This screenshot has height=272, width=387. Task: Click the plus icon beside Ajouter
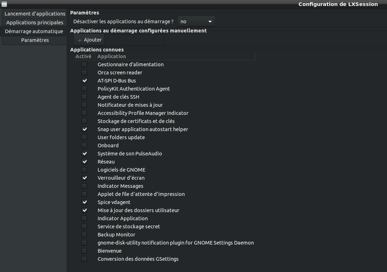click(80, 40)
